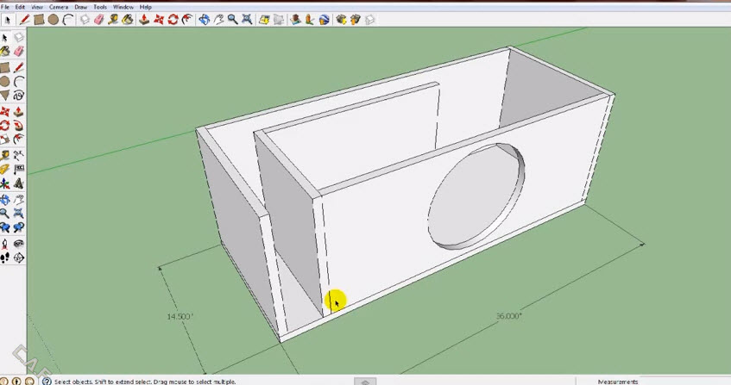
Task: Open the File menu
Action: pyautogui.click(x=5, y=7)
